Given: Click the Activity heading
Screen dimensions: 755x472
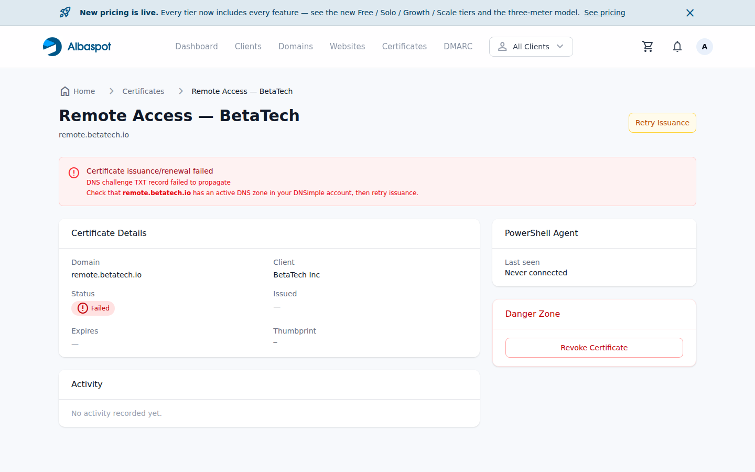Looking at the screenshot, I should point(87,384).
